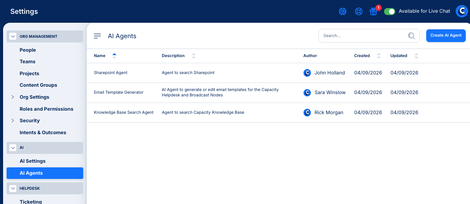Click Rick Morgan's author avatar
The image size is (470, 204).
tap(307, 113)
